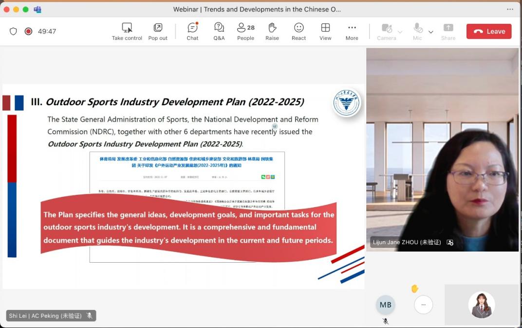This screenshot has width=522, height=328.
Task: Show more participants with ellipsis button
Action: click(423, 305)
